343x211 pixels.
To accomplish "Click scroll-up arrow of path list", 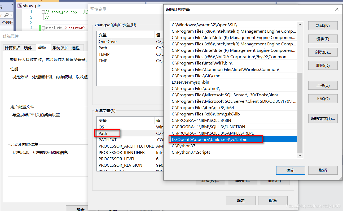I will click(x=300, y=24).
